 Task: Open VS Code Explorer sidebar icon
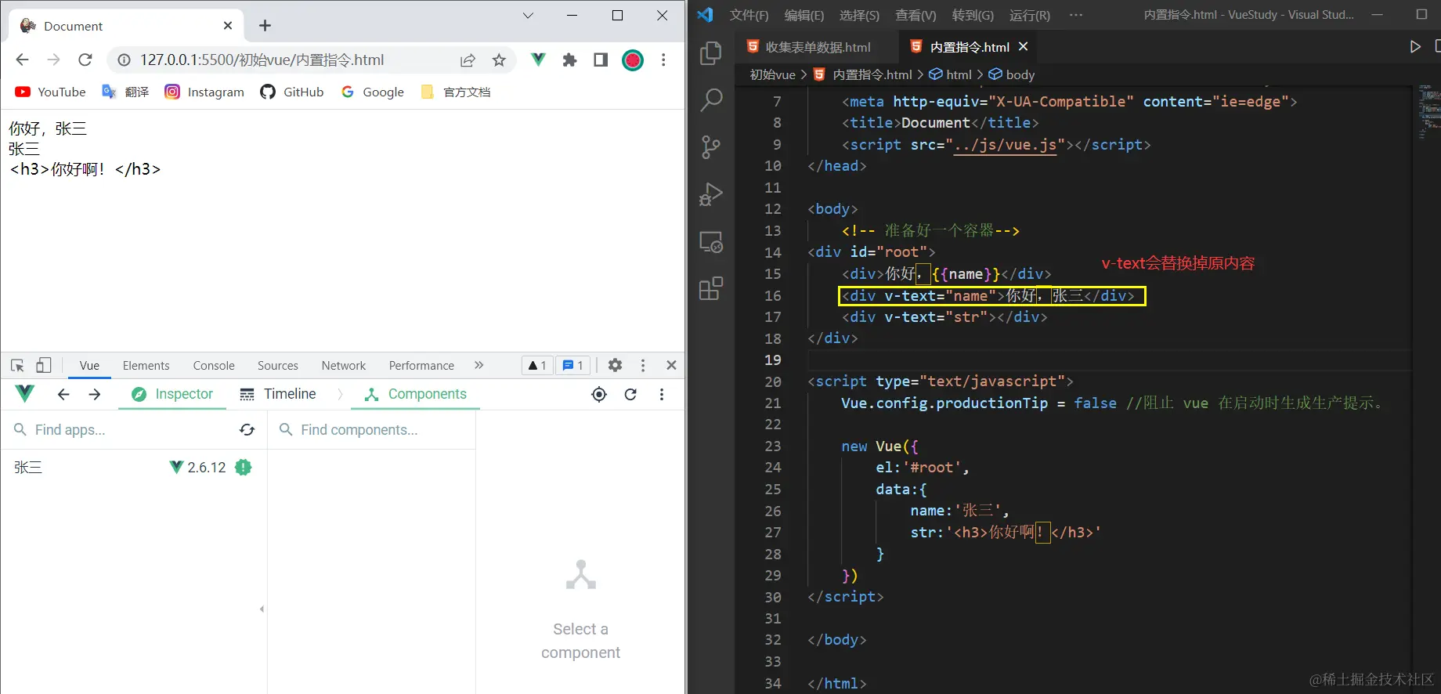coord(711,53)
